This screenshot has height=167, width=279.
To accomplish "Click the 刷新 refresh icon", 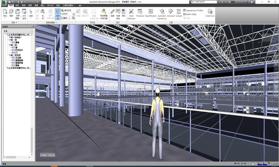I will click(x=11, y=13).
